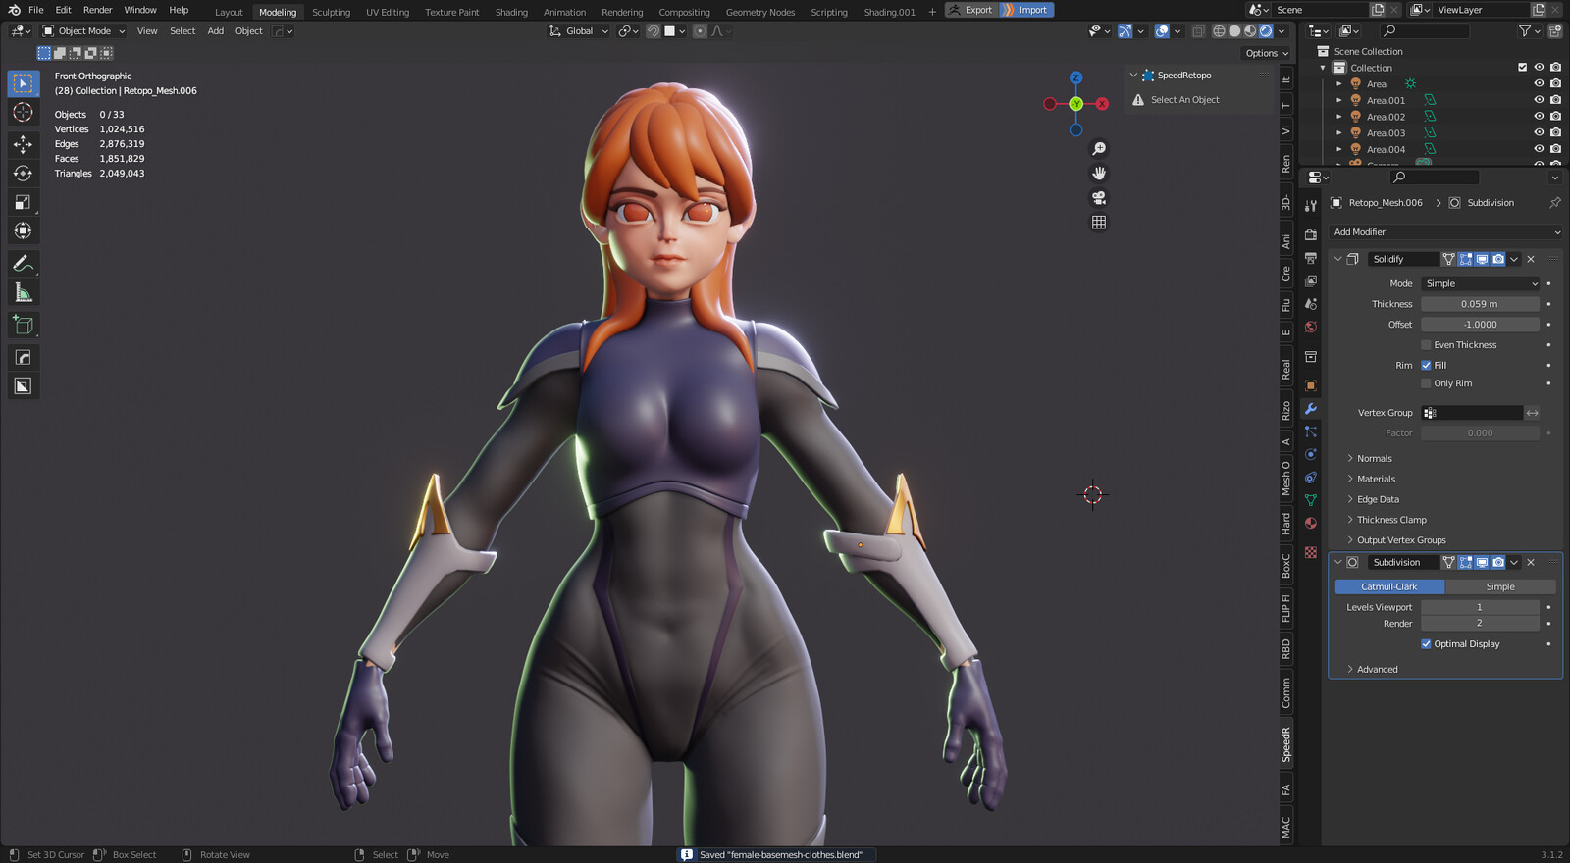Change Levels Viewport value field

click(1480, 607)
